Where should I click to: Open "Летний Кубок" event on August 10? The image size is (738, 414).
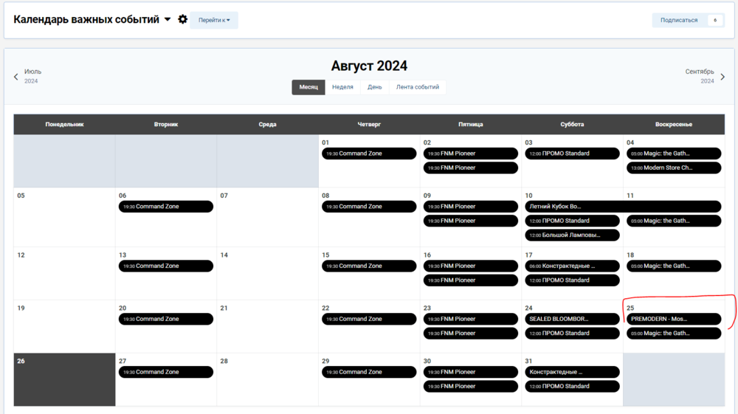point(572,207)
